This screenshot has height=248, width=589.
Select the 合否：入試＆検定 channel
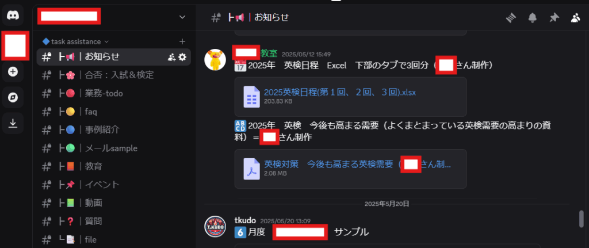tap(113, 75)
